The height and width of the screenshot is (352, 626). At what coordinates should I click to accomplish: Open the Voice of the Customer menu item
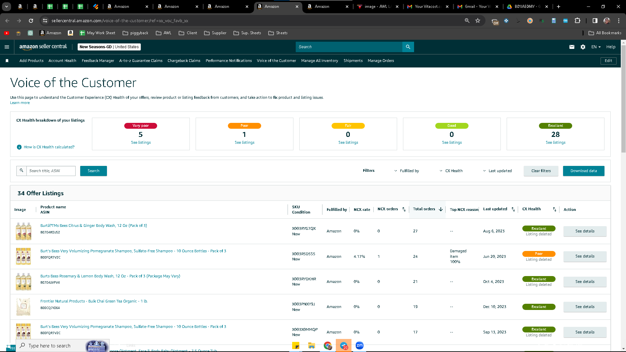276,61
